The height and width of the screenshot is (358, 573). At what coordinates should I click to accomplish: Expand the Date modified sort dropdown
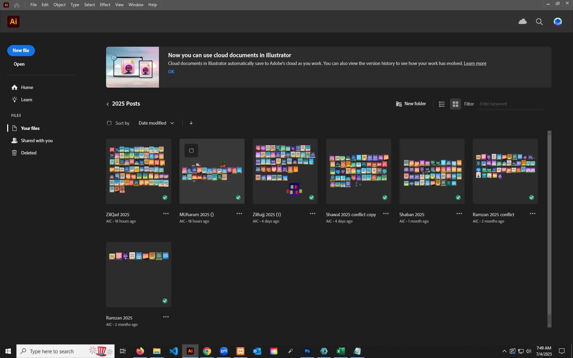(x=156, y=123)
